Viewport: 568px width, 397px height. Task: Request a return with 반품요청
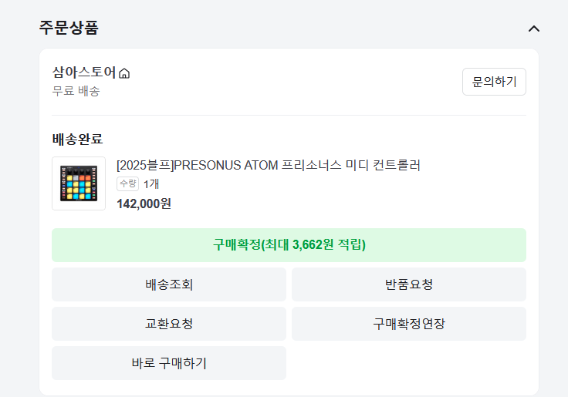point(409,284)
